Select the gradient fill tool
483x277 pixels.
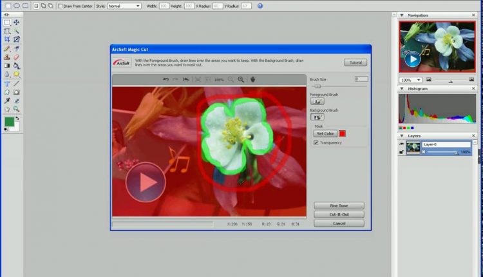7,66
